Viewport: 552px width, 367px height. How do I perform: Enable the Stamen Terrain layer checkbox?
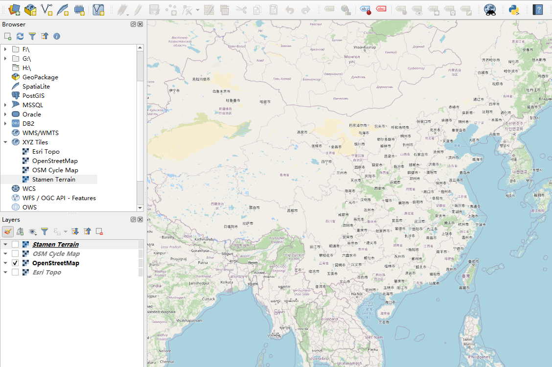point(14,244)
